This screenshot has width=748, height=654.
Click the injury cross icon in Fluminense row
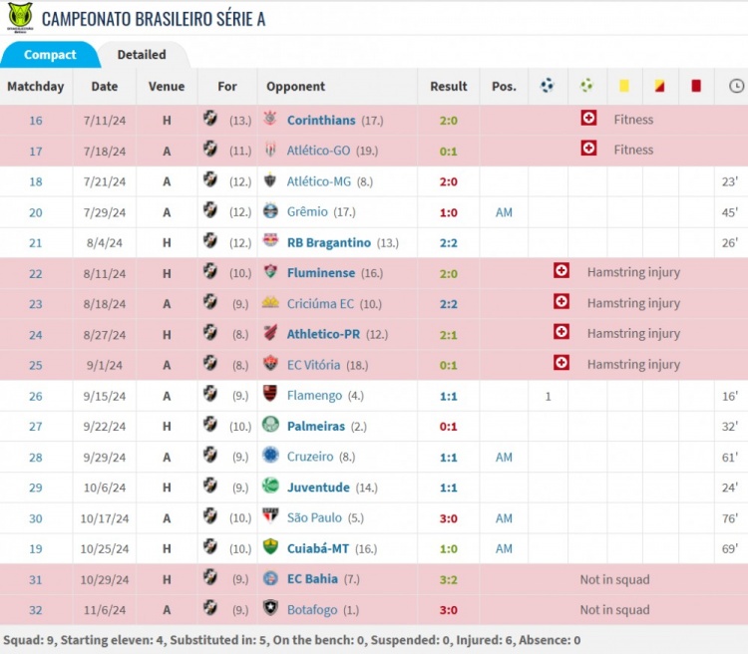[x=561, y=272]
